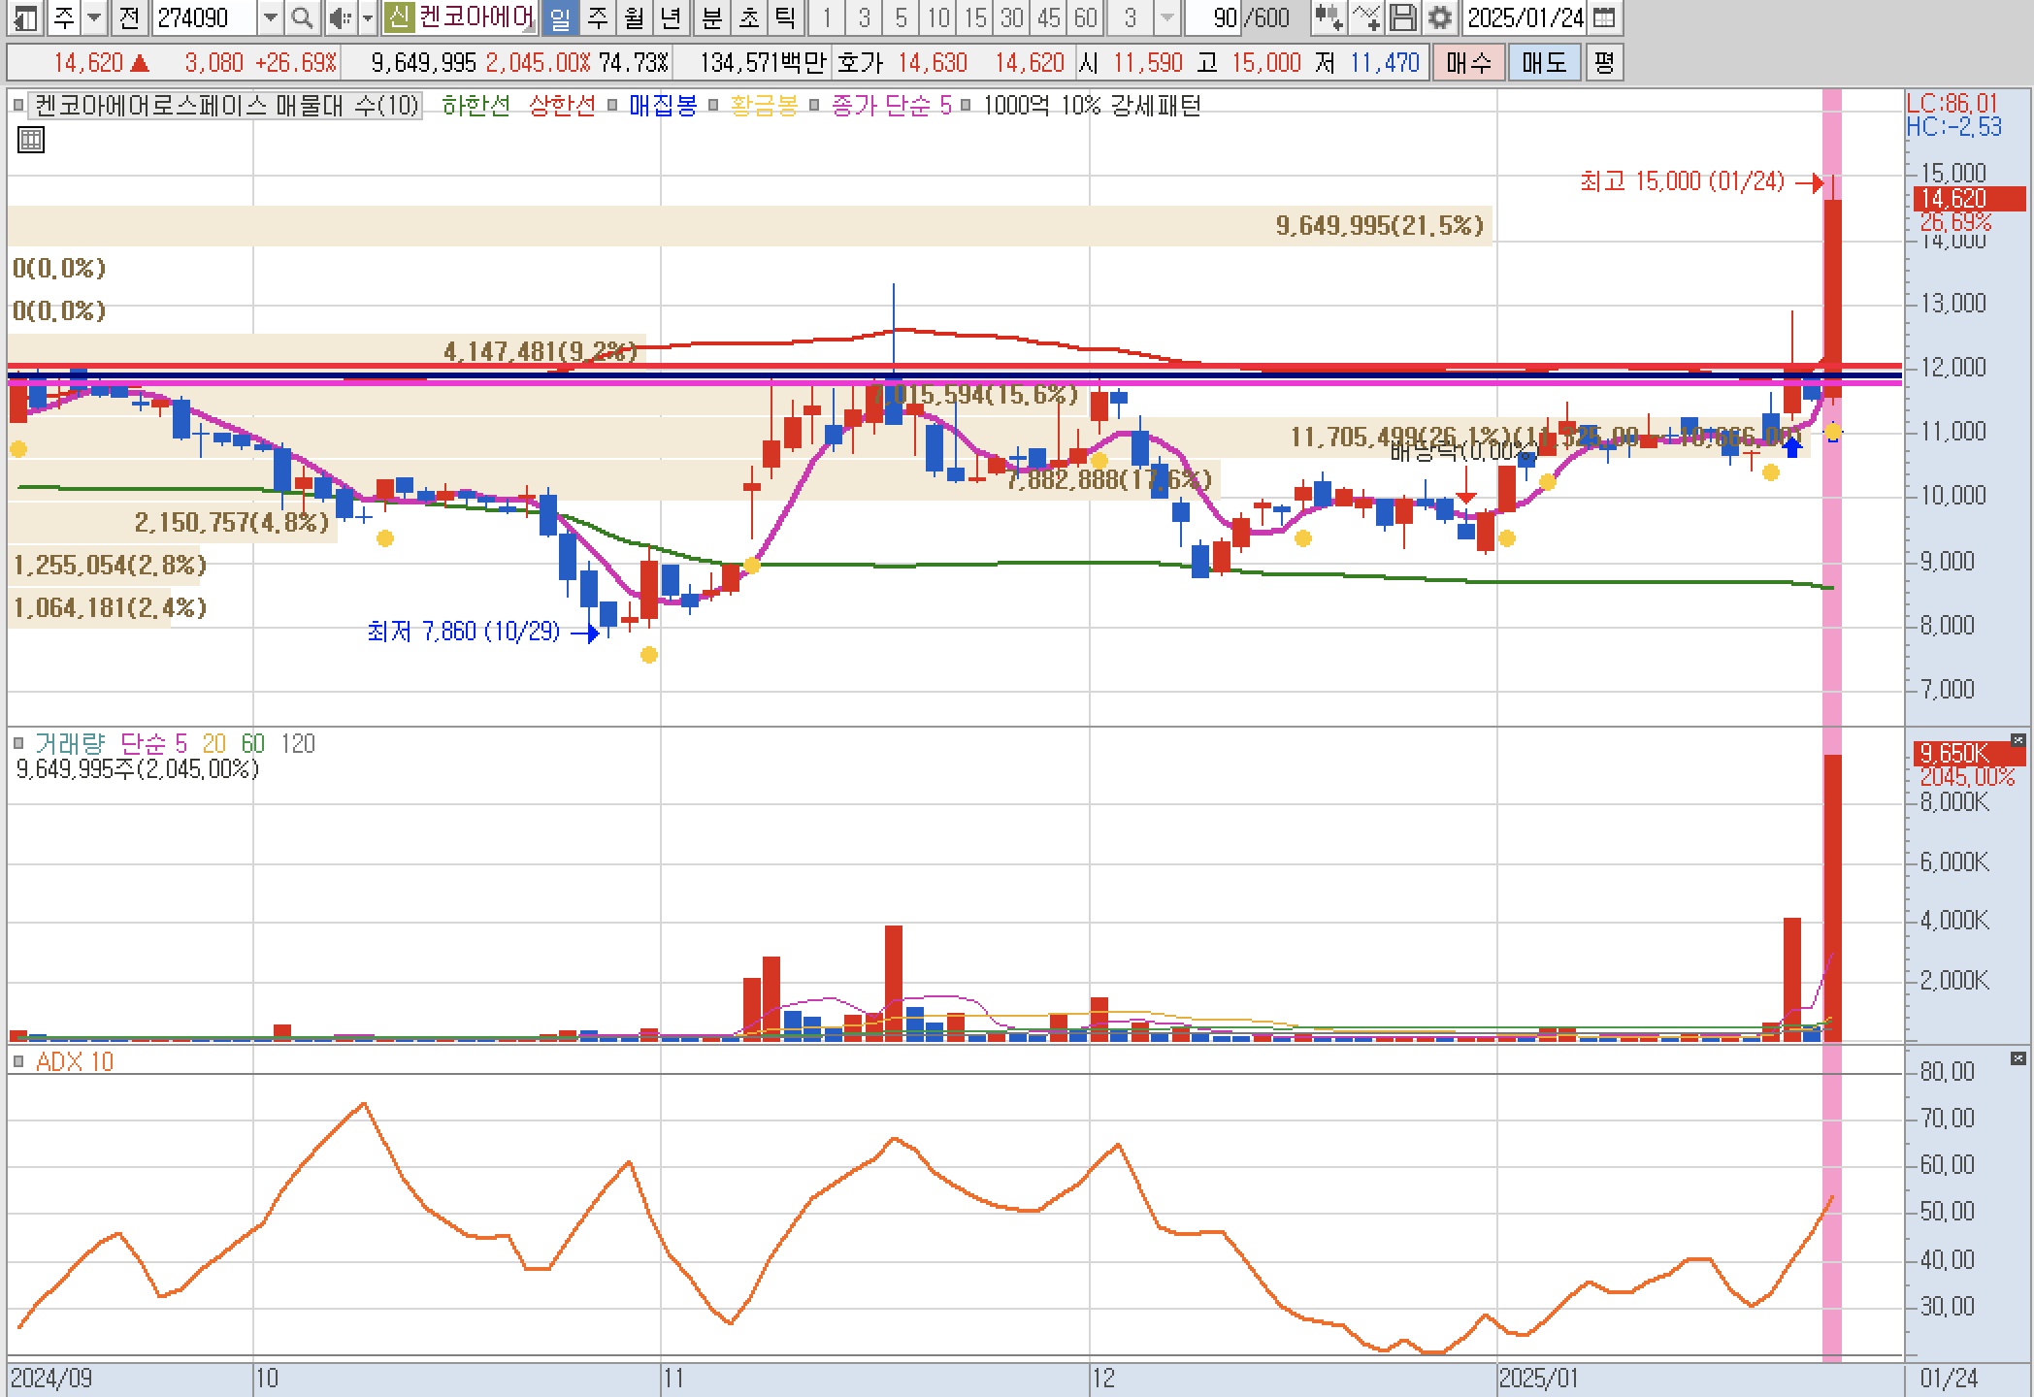The image size is (2034, 1397).
Task: Click the grid table icon in chart
Action: (31, 141)
